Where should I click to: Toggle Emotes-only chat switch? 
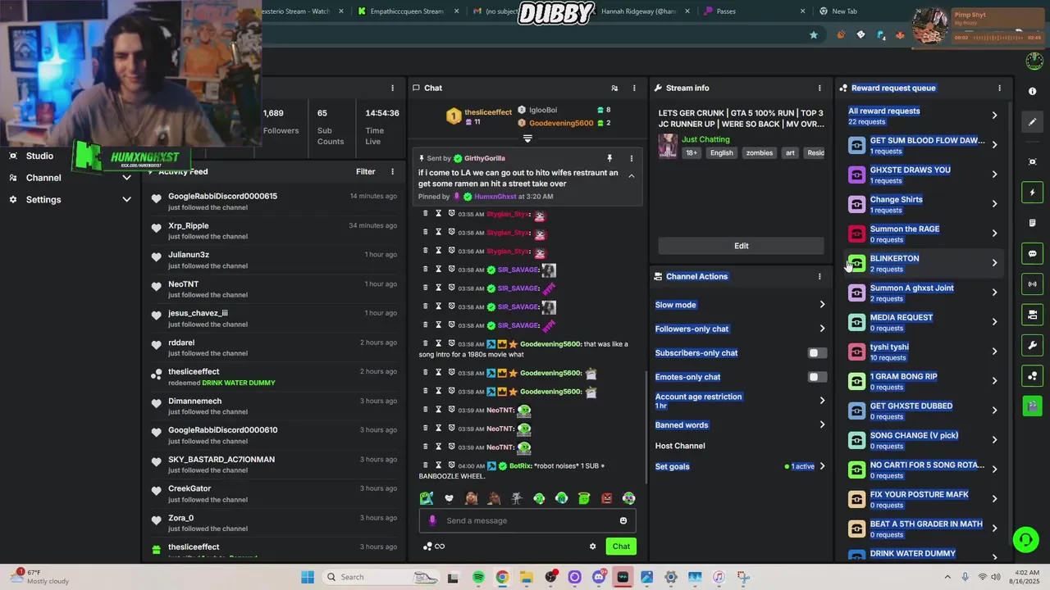click(816, 377)
